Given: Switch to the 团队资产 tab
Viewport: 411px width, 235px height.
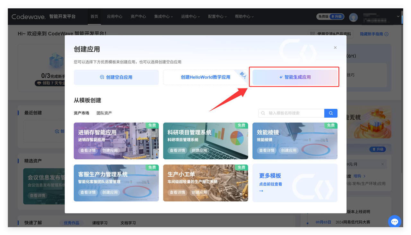Looking at the screenshot, I should click(x=104, y=113).
